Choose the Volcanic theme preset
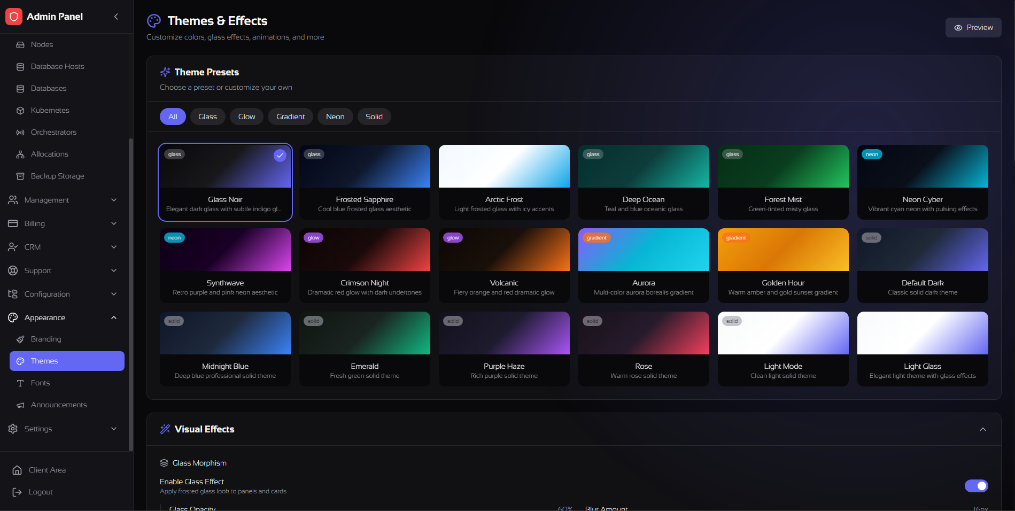Viewport: 1015px width, 511px height. tap(504, 266)
